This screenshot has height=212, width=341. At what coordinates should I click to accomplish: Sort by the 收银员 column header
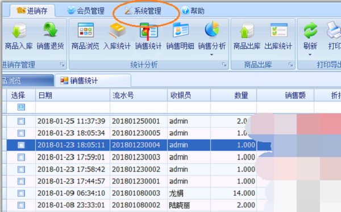(x=189, y=95)
